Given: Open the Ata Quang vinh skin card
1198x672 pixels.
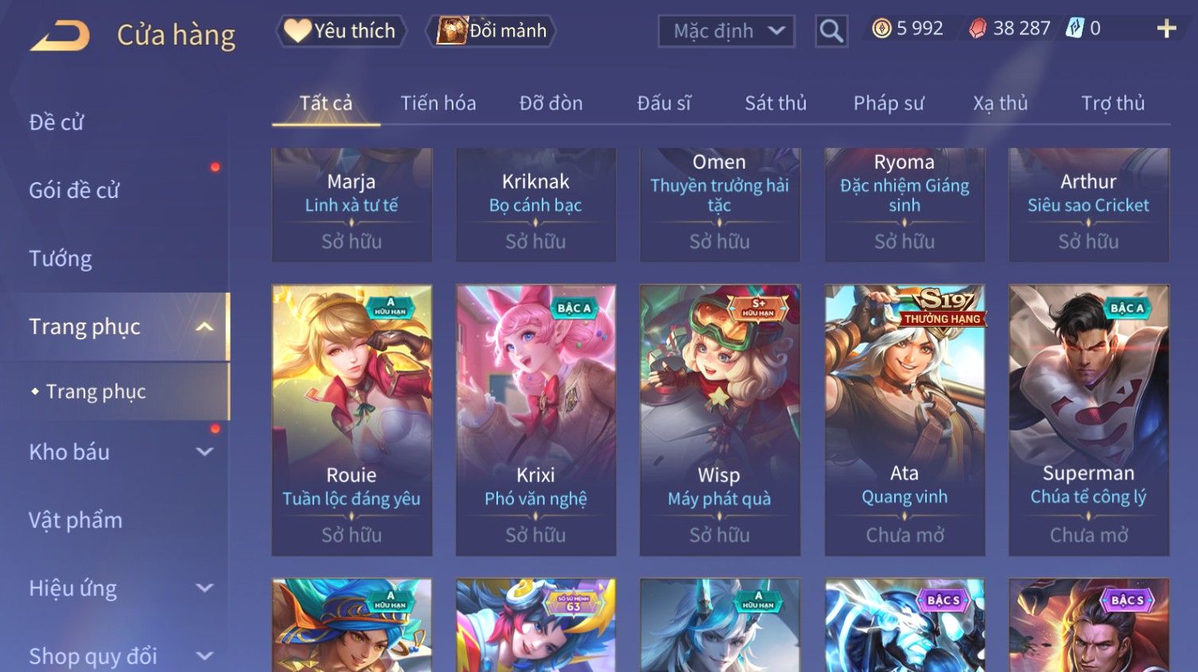Looking at the screenshot, I should coord(904,420).
